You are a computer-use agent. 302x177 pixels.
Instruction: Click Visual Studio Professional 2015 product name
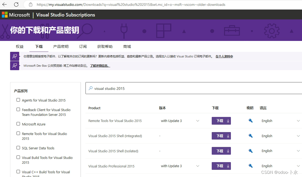(111, 166)
